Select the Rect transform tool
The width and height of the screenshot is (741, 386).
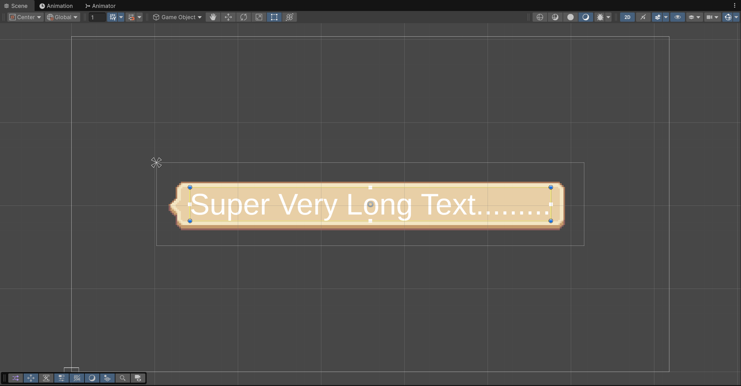pos(274,17)
